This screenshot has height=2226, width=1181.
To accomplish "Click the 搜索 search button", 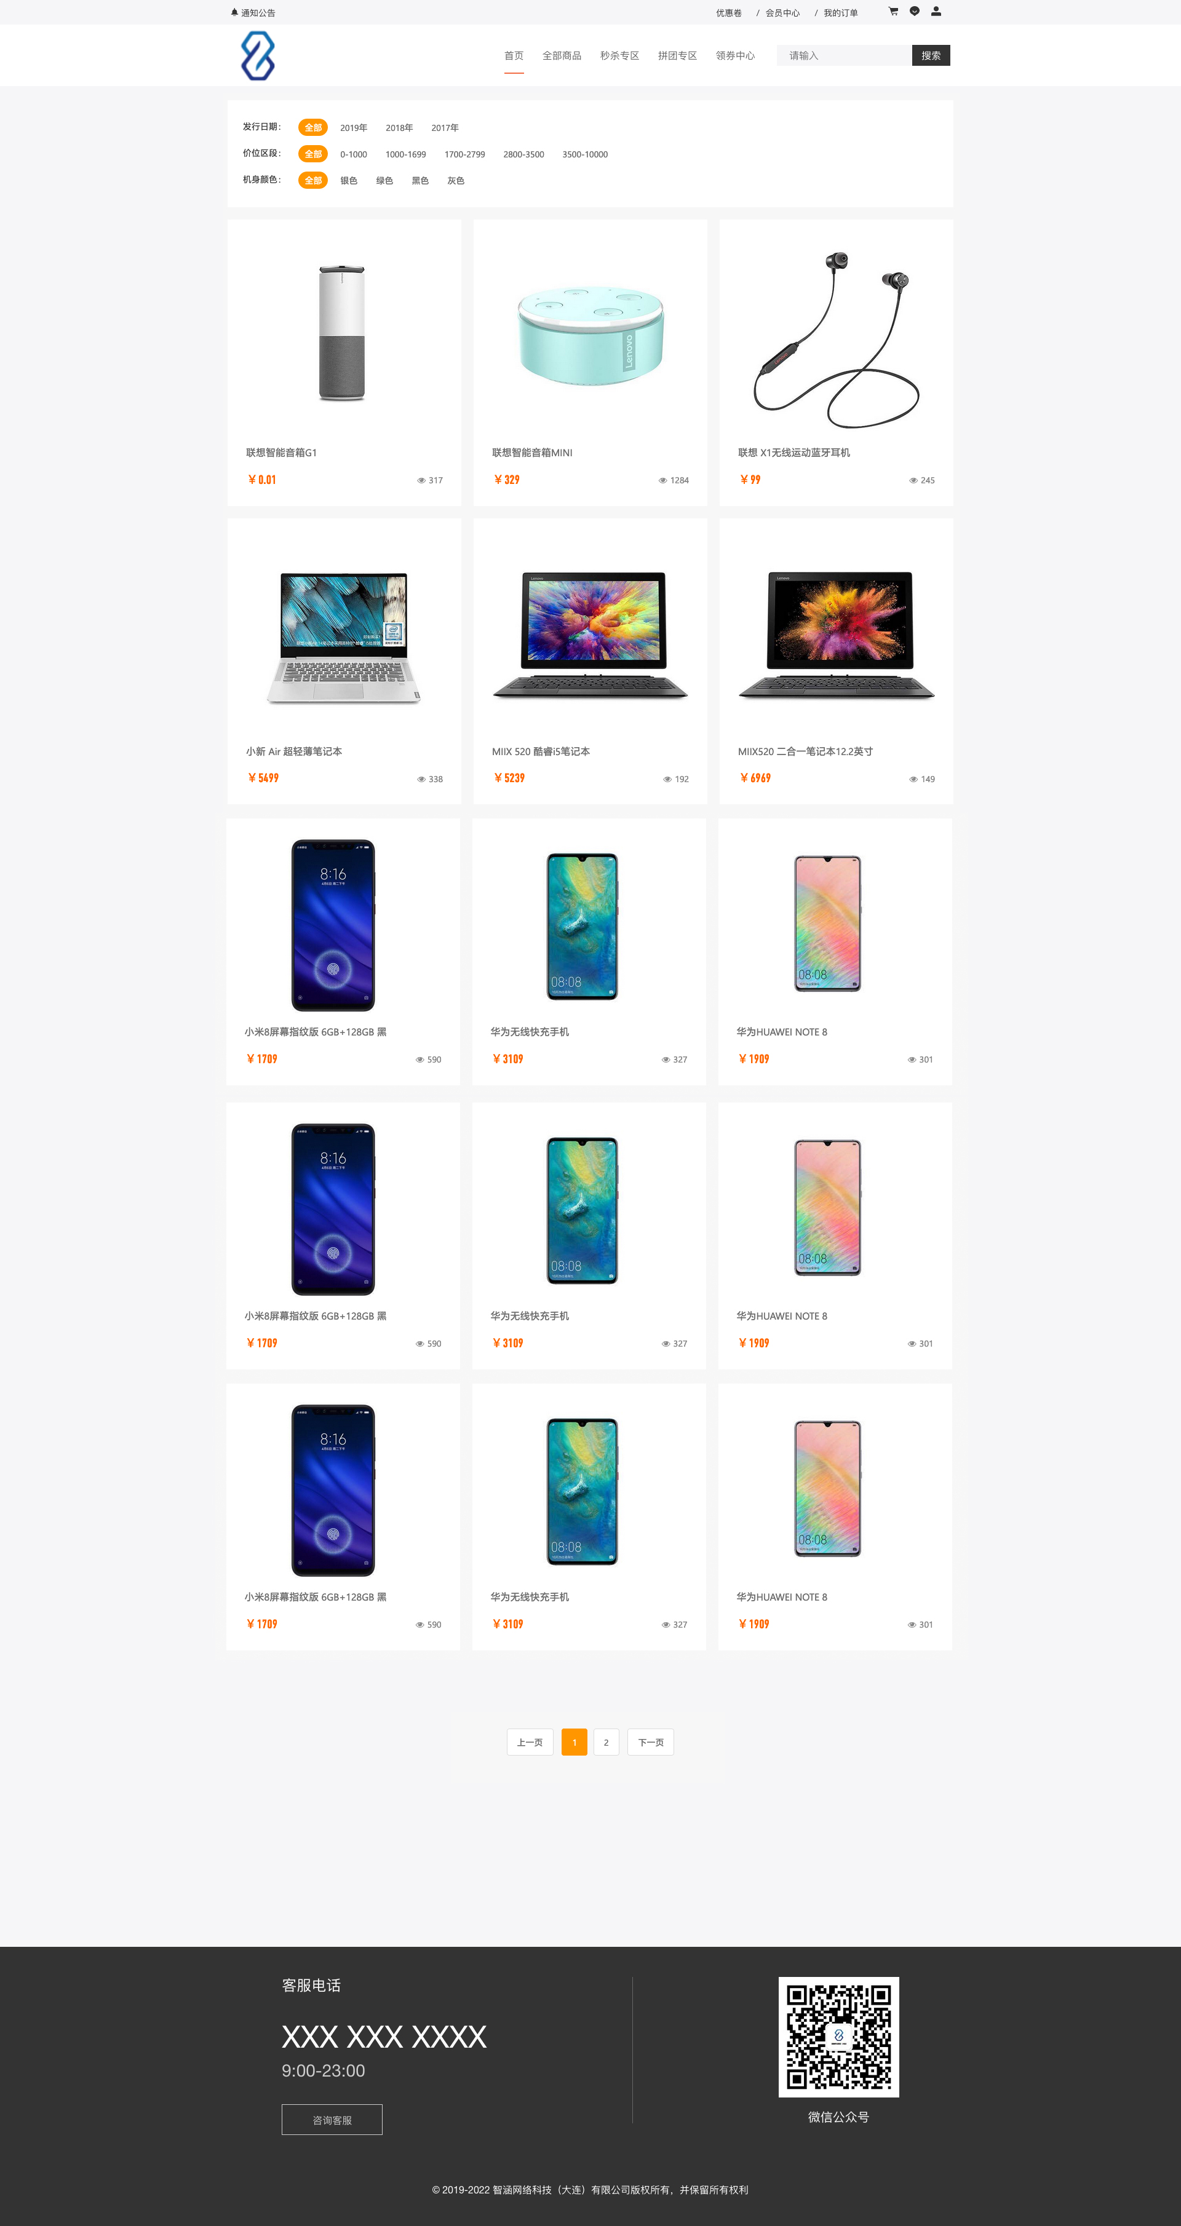I will (931, 55).
